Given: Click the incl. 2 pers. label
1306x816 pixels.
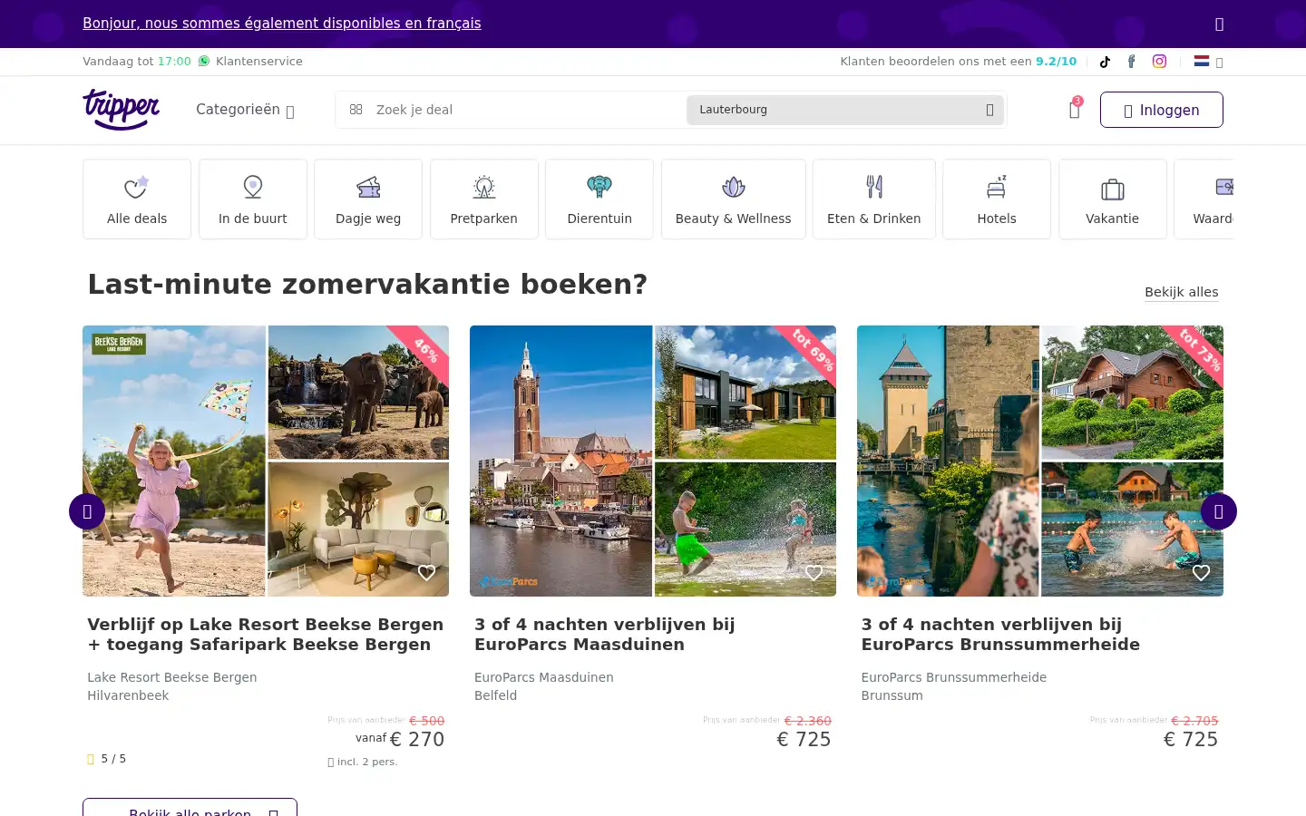Looking at the screenshot, I should pyautogui.click(x=363, y=763).
